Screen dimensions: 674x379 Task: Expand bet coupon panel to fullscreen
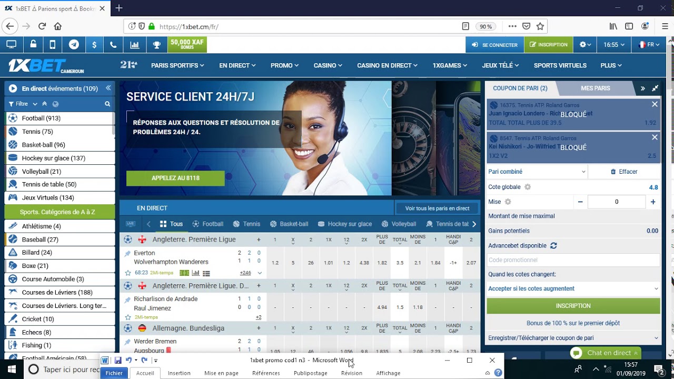click(x=655, y=88)
